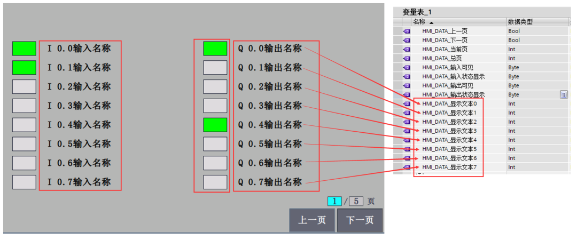Click the Q 0.3 output status indicator
577x248 pixels.
[215, 106]
